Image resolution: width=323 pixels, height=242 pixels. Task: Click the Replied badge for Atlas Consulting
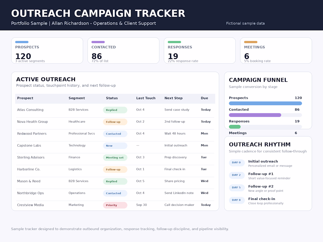115,110
